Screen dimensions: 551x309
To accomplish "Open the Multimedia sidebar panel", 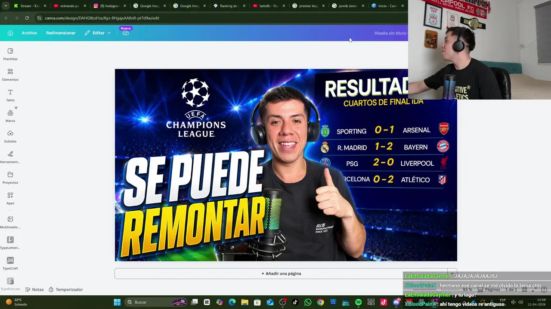I will coord(10,222).
